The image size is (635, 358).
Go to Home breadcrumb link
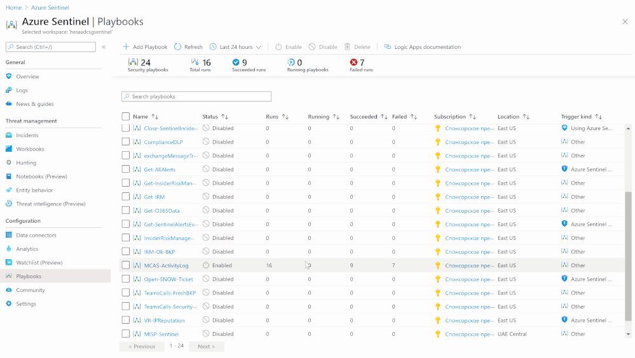tap(14, 7)
